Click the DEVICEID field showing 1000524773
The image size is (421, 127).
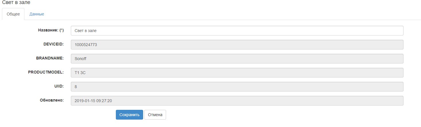pyautogui.click(x=237, y=45)
